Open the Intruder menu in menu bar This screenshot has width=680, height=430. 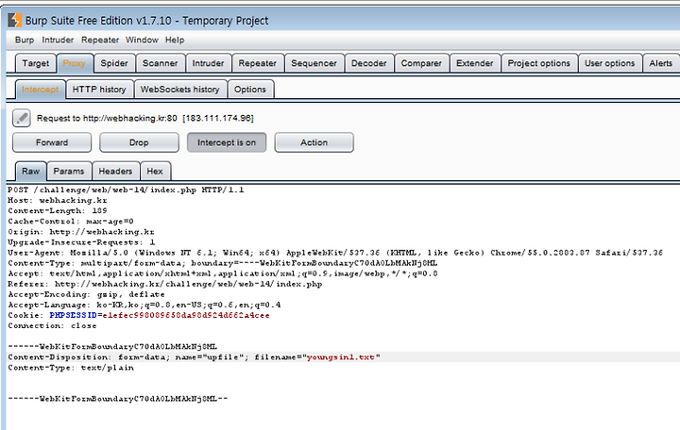coord(58,40)
